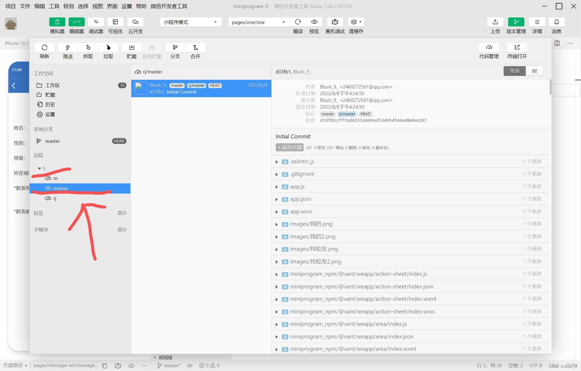Show submodules with 子模块 显示 link
The image size is (581, 371).
click(x=122, y=230)
